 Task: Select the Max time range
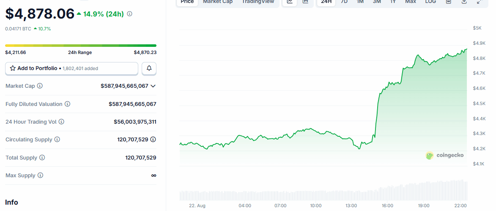pyautogui.click(x=410, y=2)
